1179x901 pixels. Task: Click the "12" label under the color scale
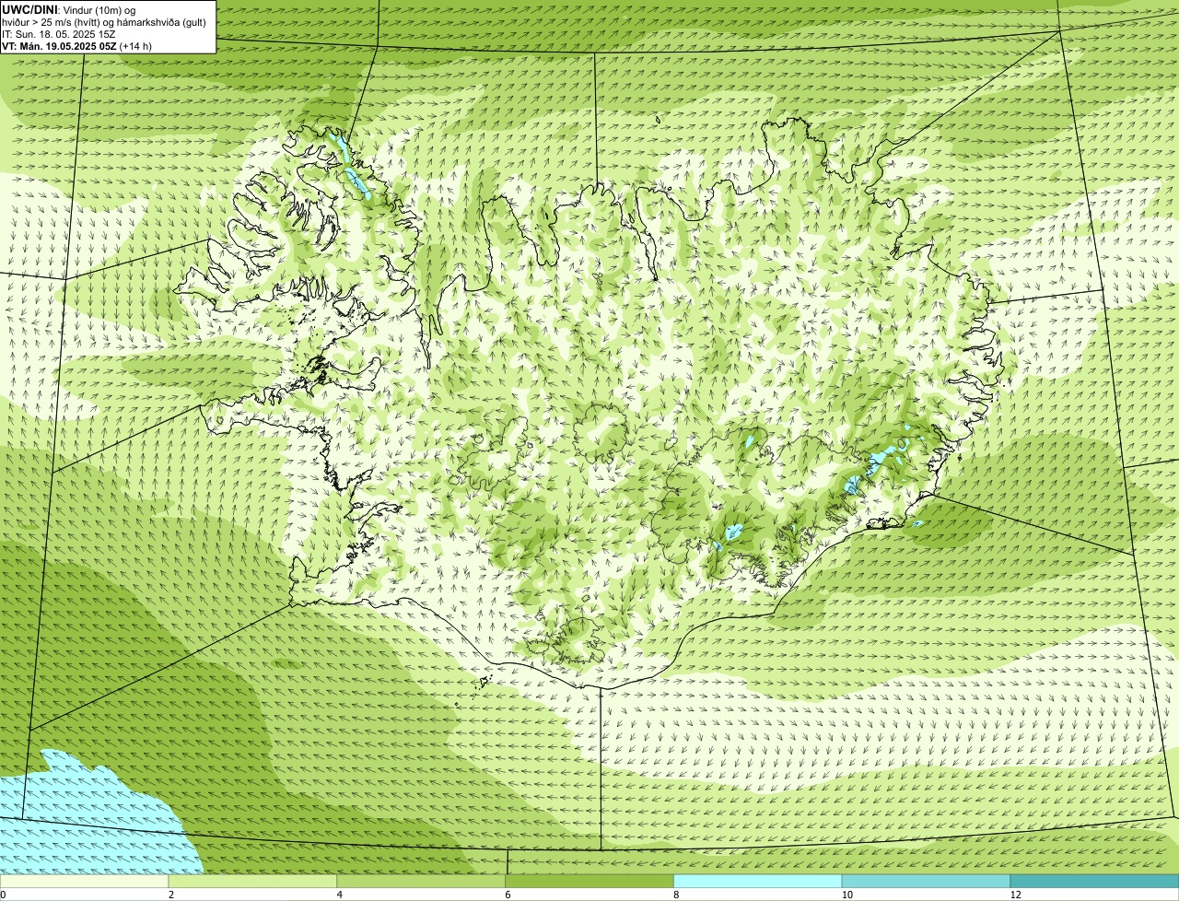click(x=1015, y=895)
